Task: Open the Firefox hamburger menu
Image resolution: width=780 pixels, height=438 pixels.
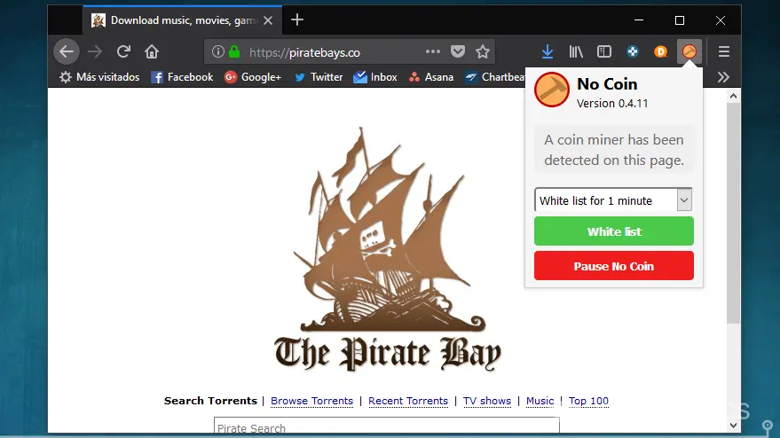Action: (724, 51)
